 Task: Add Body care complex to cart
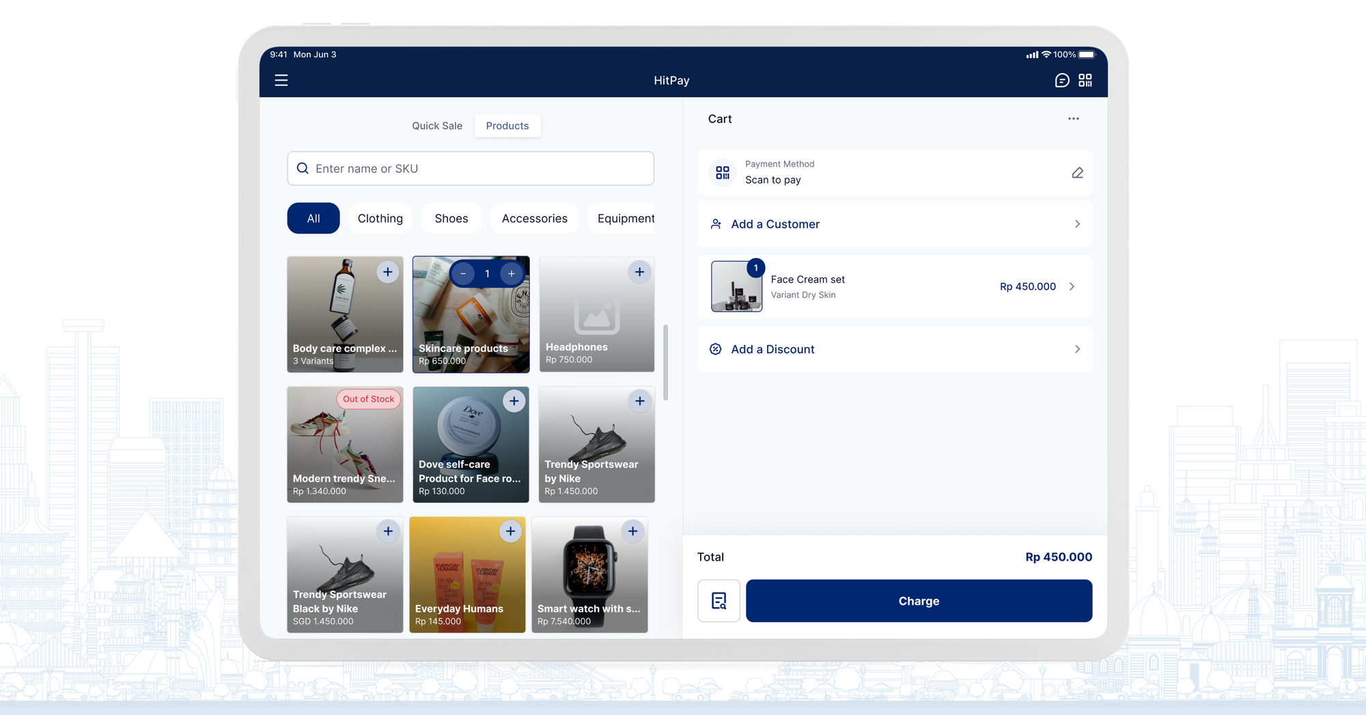pos(387,272)
